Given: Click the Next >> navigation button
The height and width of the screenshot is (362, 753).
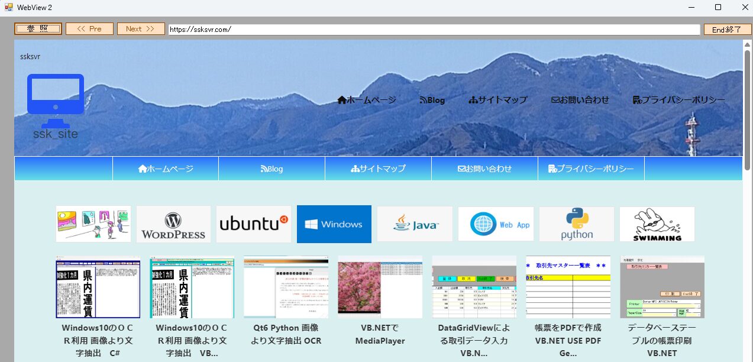Looking at the screenshot, I should 140,28.
